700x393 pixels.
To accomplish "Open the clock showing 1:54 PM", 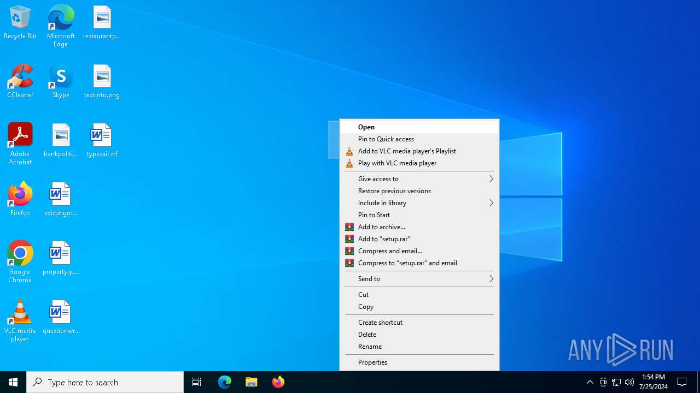I will tap(654, 382).
